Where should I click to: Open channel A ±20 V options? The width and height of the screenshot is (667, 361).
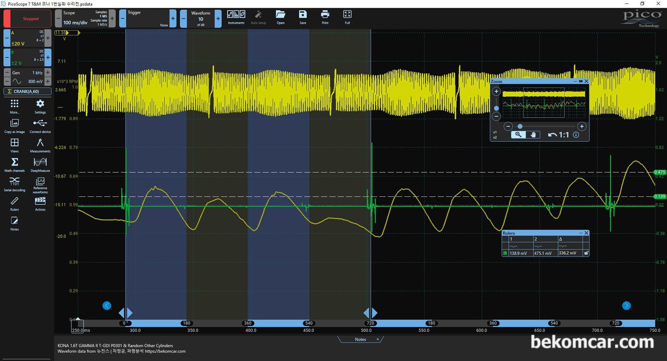click(x=27, y=38)
